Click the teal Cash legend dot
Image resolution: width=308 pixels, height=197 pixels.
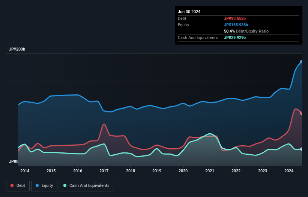[65, 185]
